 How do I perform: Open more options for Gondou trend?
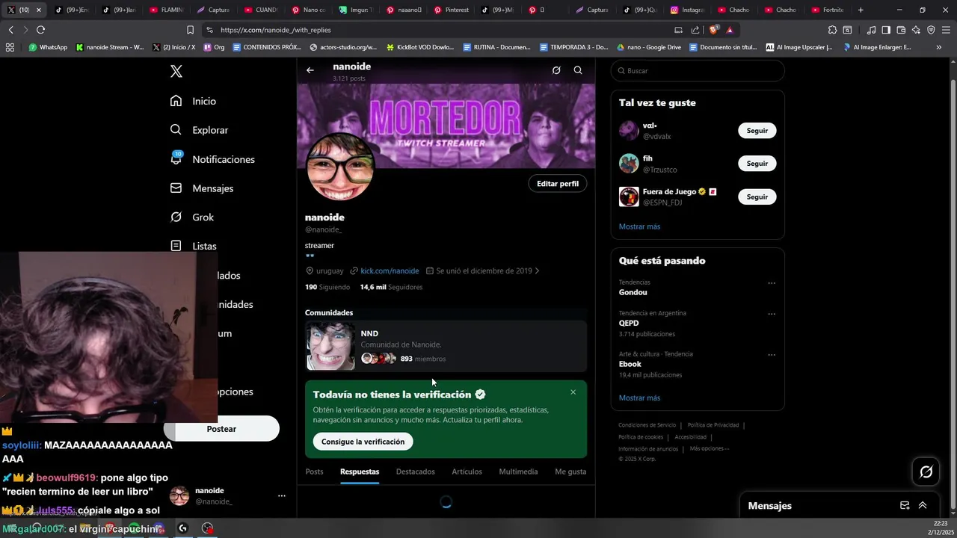772,283
